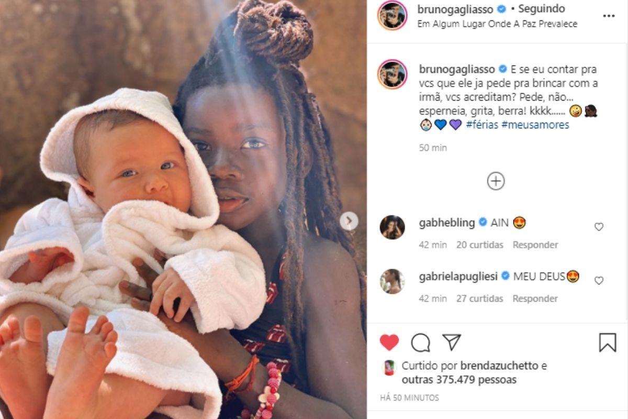This screenshot has height=419, width=628.
Task: Open the three-dot post options menu
Action: (609, 16)
